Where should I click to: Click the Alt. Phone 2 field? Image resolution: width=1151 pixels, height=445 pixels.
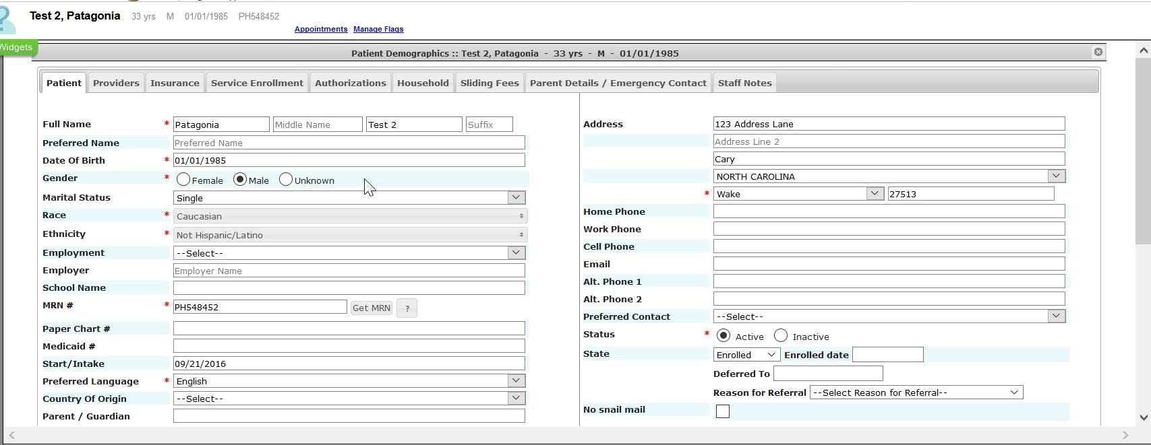889,299
